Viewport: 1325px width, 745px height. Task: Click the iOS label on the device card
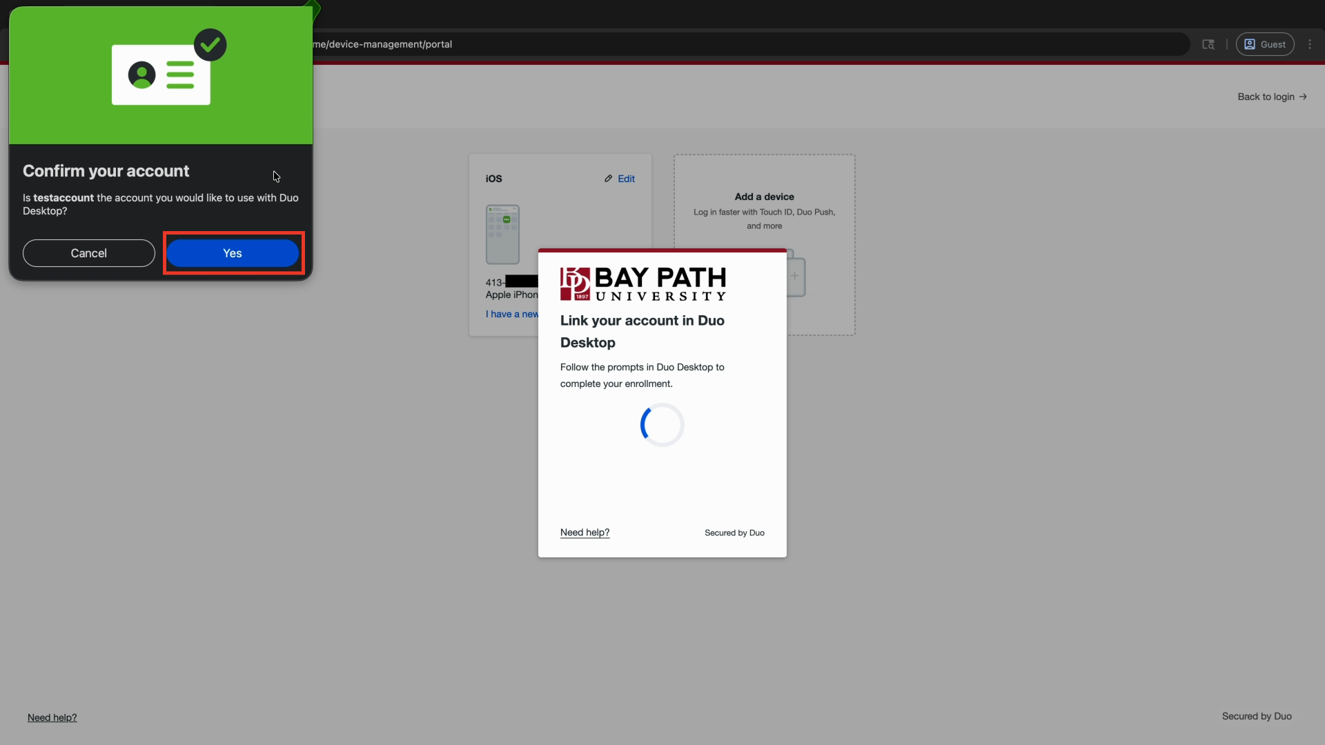point(493,179)
